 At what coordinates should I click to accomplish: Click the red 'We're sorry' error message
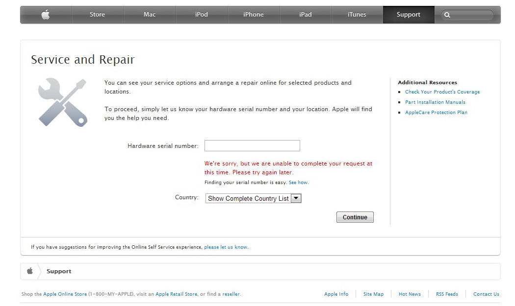(x=288, y=167)
